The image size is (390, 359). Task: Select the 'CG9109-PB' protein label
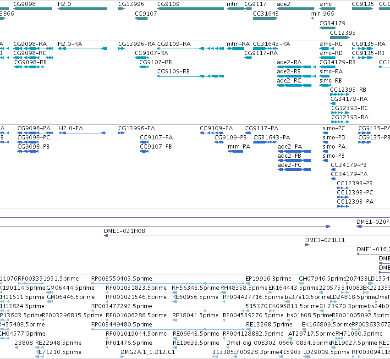point(231,138)
